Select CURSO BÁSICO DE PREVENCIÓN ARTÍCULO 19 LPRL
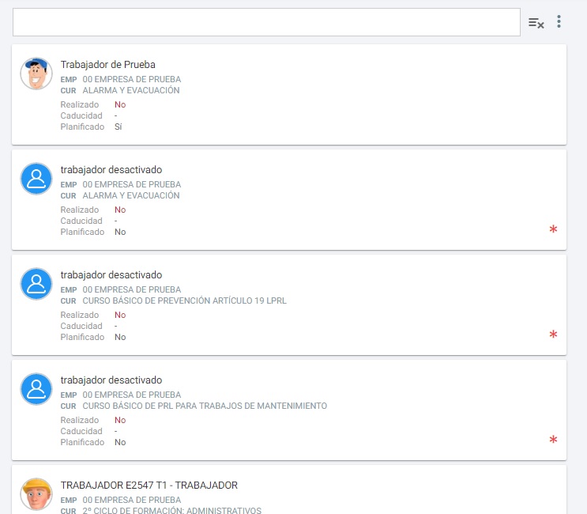Viewport: 587px width, 514px height. [x=184, y=300]
